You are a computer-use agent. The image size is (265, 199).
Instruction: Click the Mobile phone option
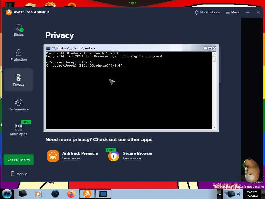point(19,174)
